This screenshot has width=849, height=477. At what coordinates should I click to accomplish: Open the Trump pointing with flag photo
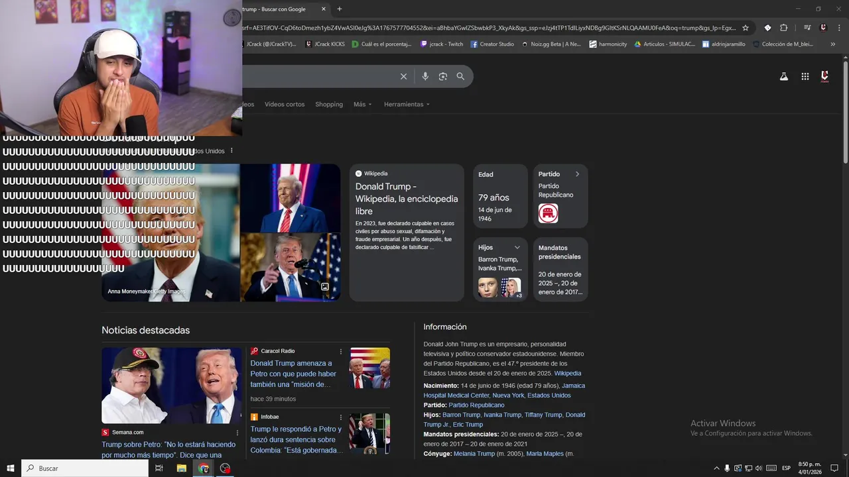[291, 268]
